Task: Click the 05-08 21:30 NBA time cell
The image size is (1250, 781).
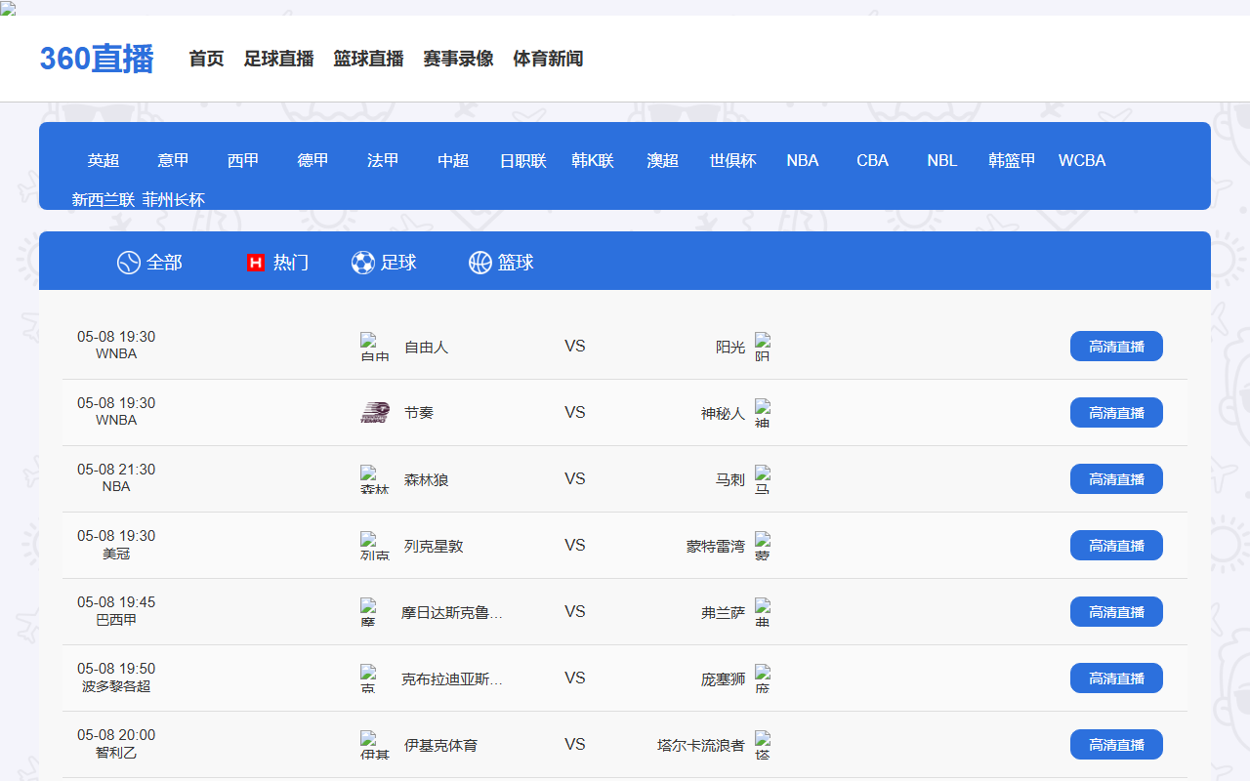Action: (x=116, y=477)
